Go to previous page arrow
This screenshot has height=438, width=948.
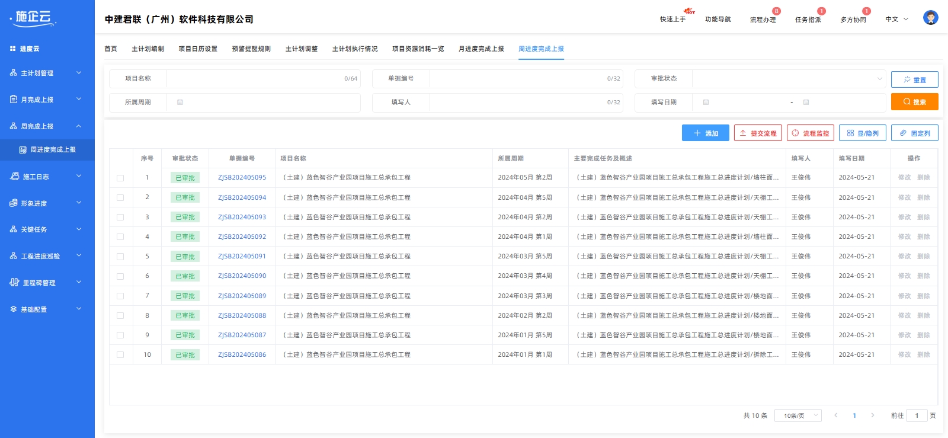pos(836,415)
